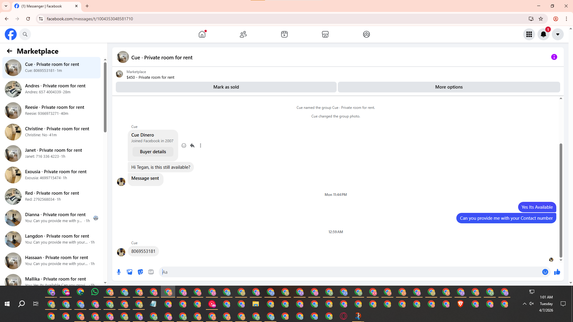Viewport: 573px width, 322px height.
Task: Open the Facebook menu grid icon
Action: coord(529,34)
